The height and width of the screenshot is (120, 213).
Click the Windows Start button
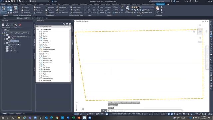coord(3,118)
